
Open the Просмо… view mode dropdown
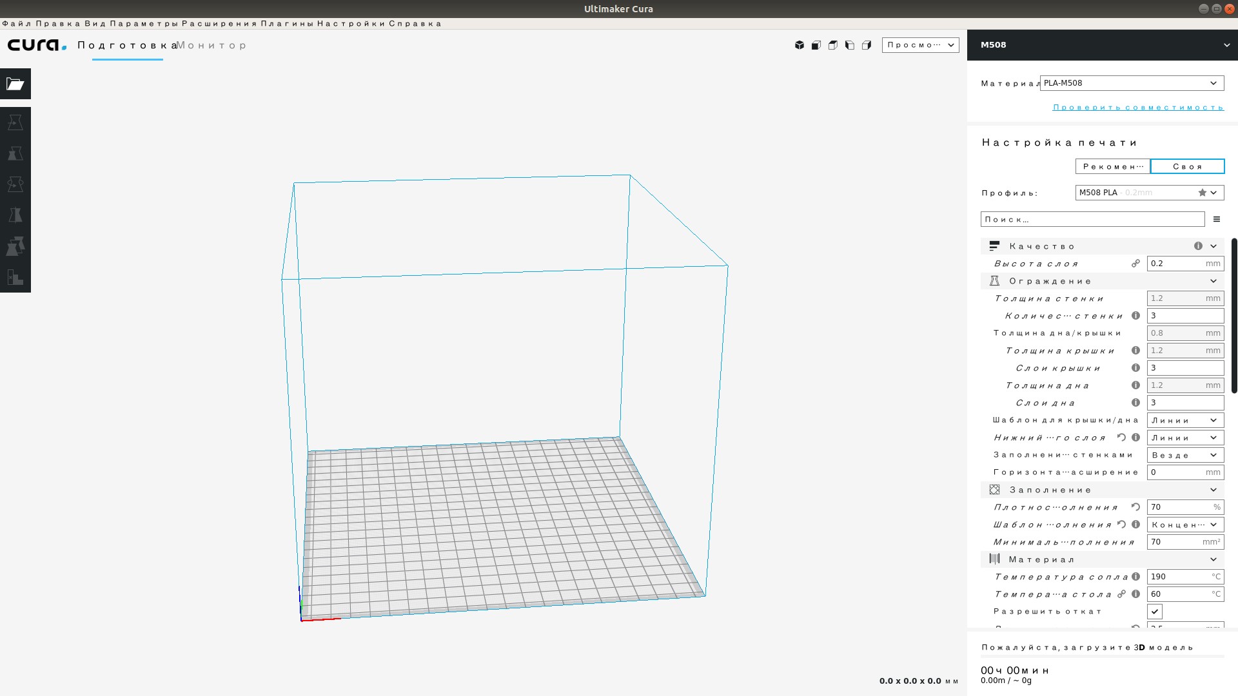click(920, 45)
